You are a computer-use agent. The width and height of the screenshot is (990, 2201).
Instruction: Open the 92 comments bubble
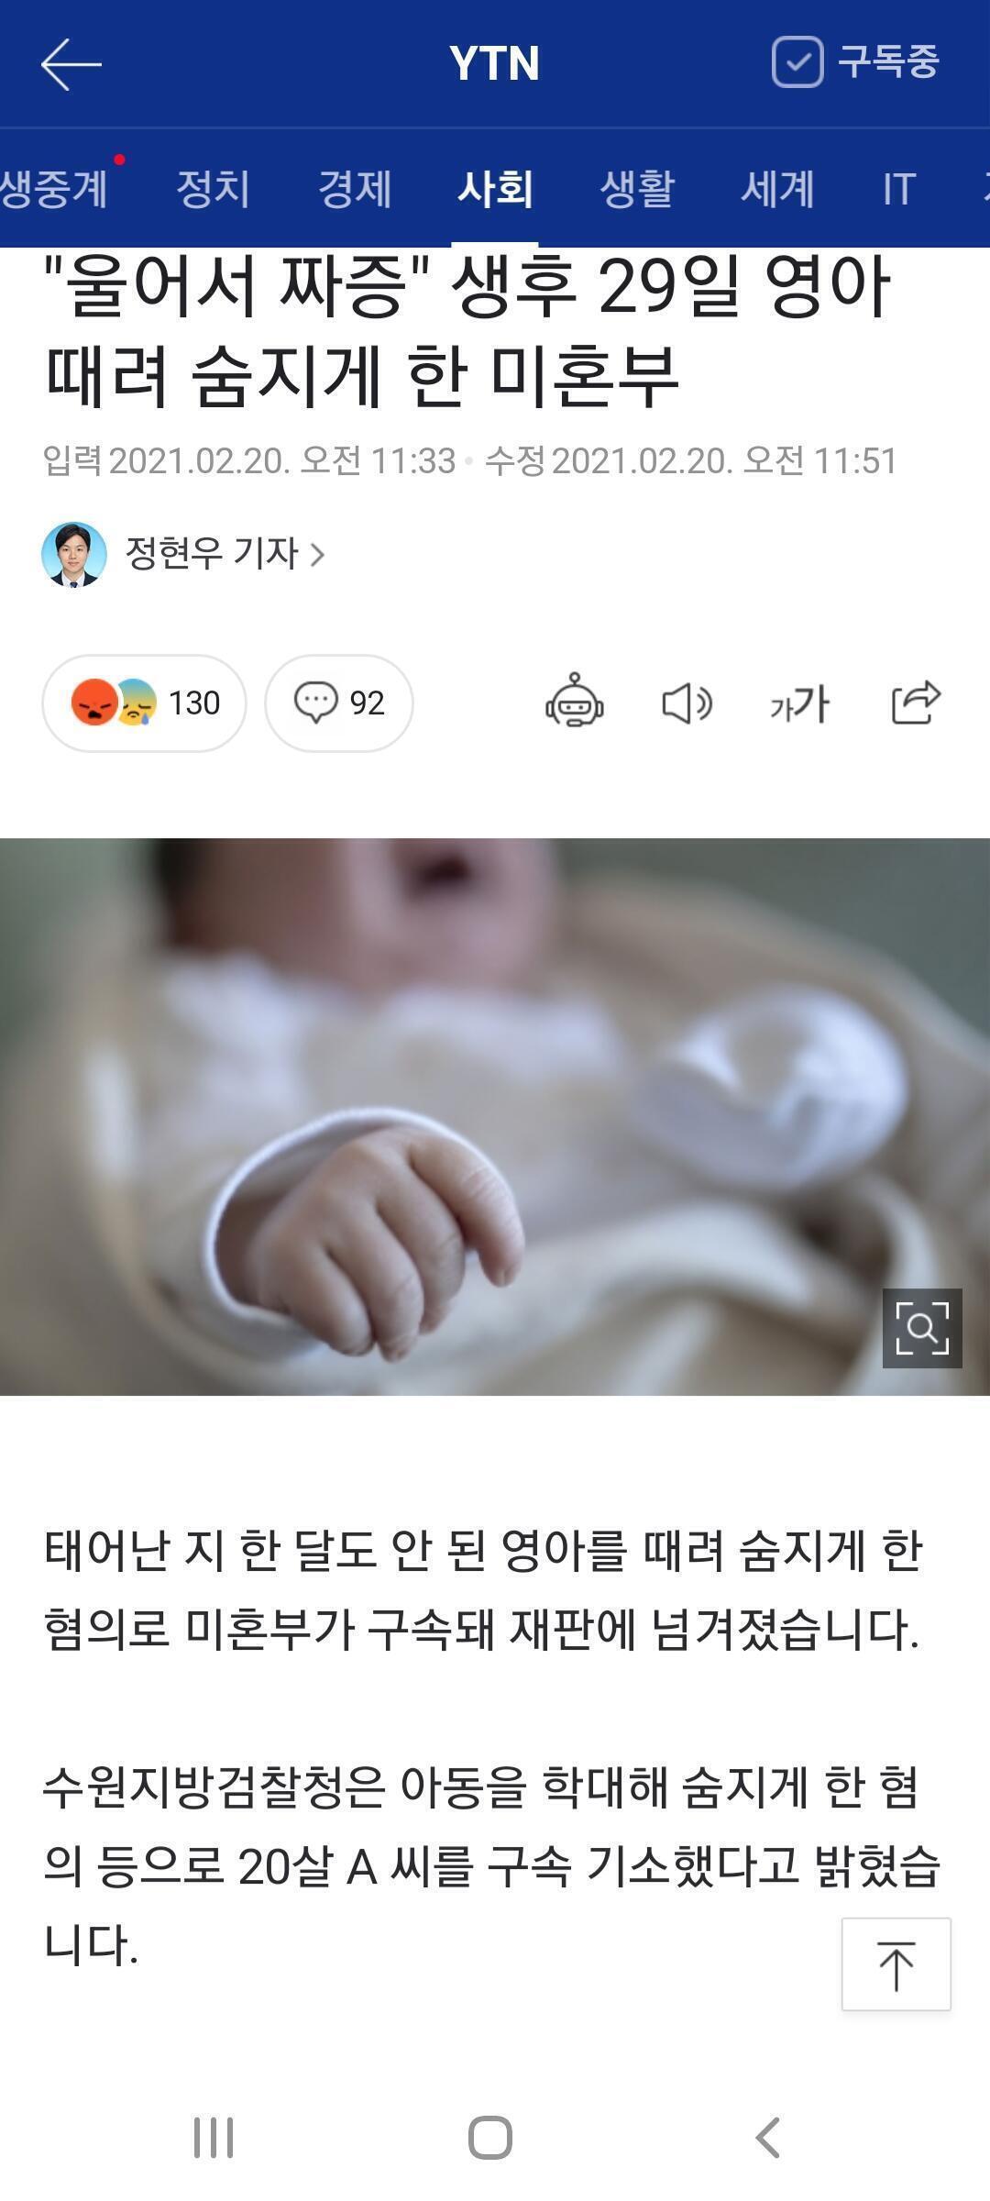(x=339, y=703)
